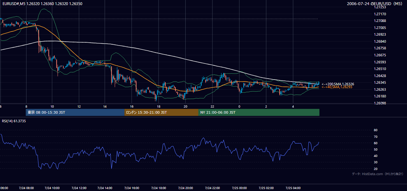Viewport: 407px width, 191px height.
Task: Click price axis label 1.26345
Action: click(x=381, y=82)
